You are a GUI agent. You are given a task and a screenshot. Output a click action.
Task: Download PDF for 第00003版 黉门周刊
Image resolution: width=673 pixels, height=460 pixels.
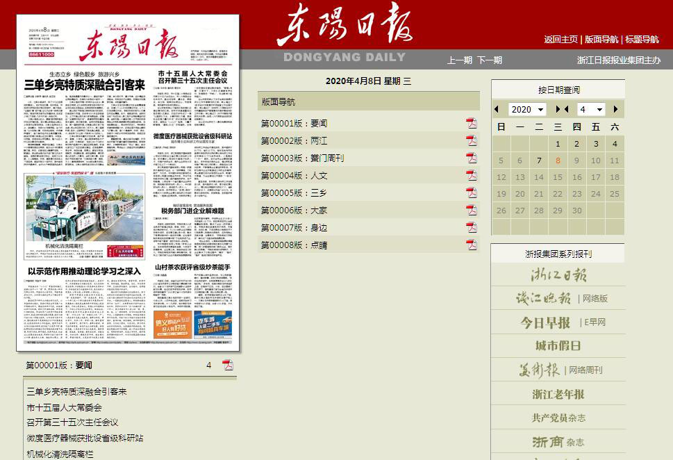472,158
